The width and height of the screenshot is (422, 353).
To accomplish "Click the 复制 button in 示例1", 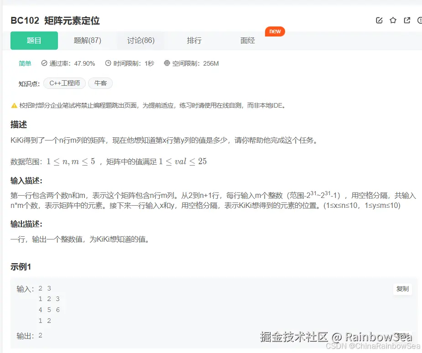I will 402,289.
